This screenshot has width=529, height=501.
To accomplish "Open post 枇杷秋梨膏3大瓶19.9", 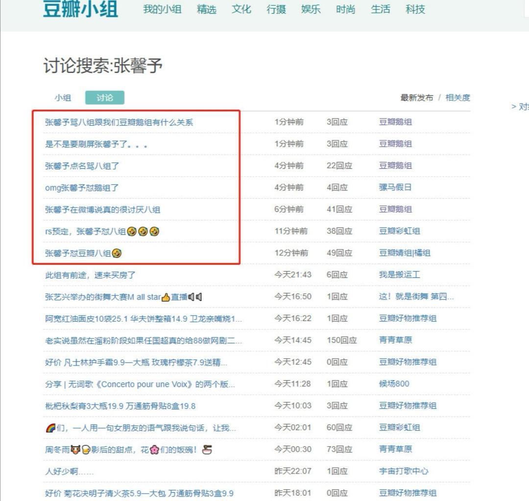I will [120, 406].
